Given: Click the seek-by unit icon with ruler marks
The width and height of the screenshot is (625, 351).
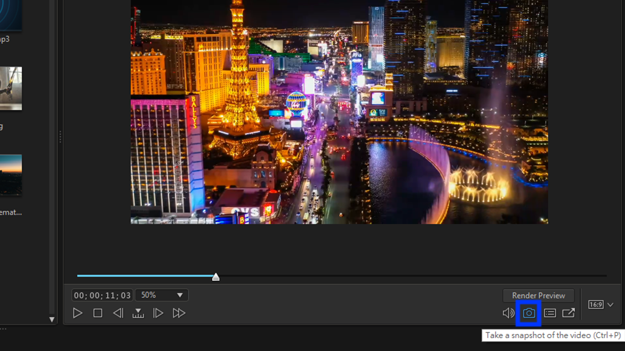Looking at the screenshot, I should 138,313.
